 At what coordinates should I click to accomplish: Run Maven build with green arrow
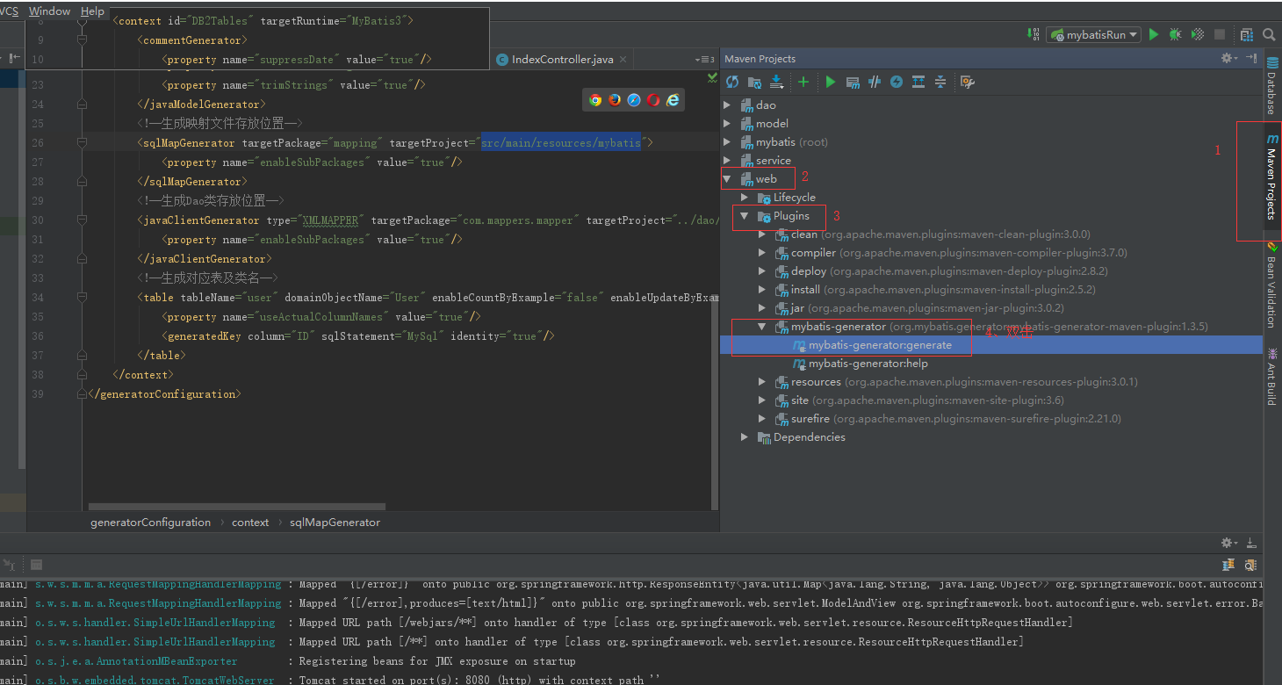coord(831,82)
